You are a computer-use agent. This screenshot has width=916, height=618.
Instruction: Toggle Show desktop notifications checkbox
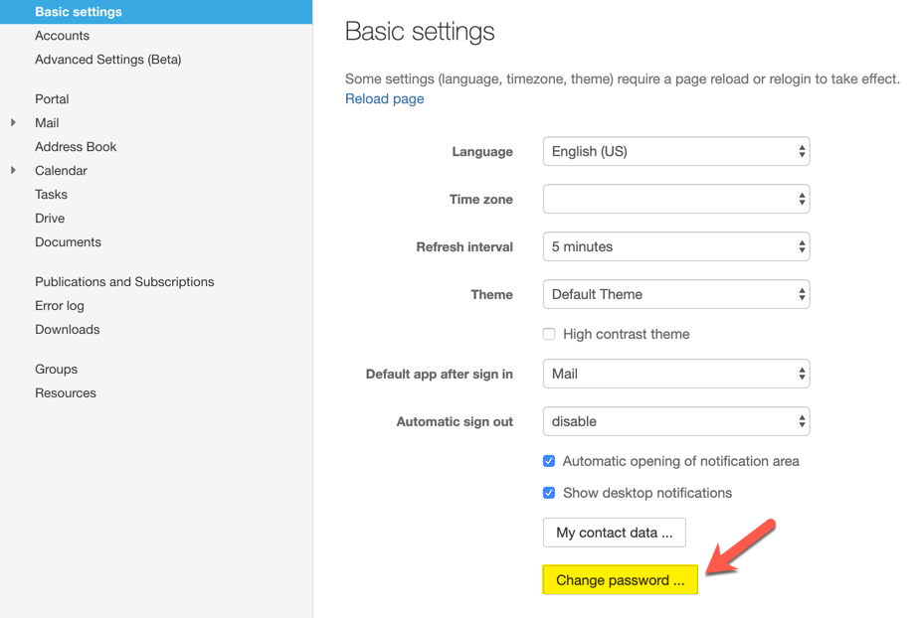pyautogui.click(x=549, y=494)
